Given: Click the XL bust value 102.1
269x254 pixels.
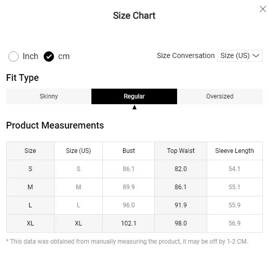Looking at the screenshot, I should (x=129, y=223).
